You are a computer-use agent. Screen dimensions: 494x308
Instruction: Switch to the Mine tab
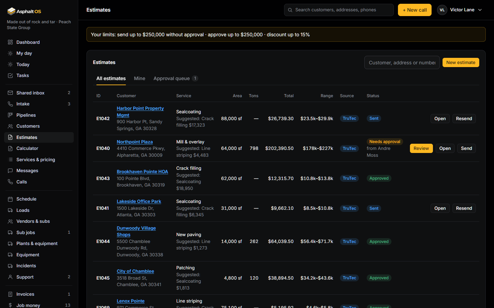pos(140,78)
